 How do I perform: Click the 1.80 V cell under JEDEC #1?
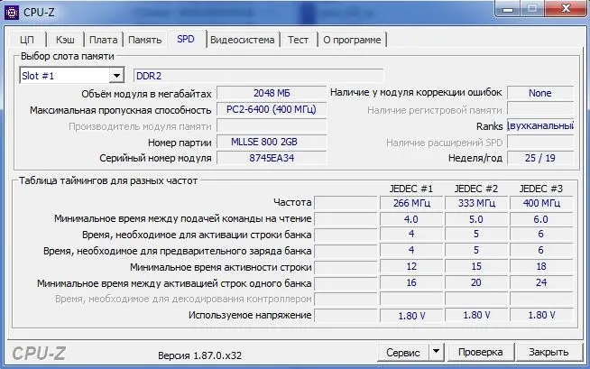411,315
